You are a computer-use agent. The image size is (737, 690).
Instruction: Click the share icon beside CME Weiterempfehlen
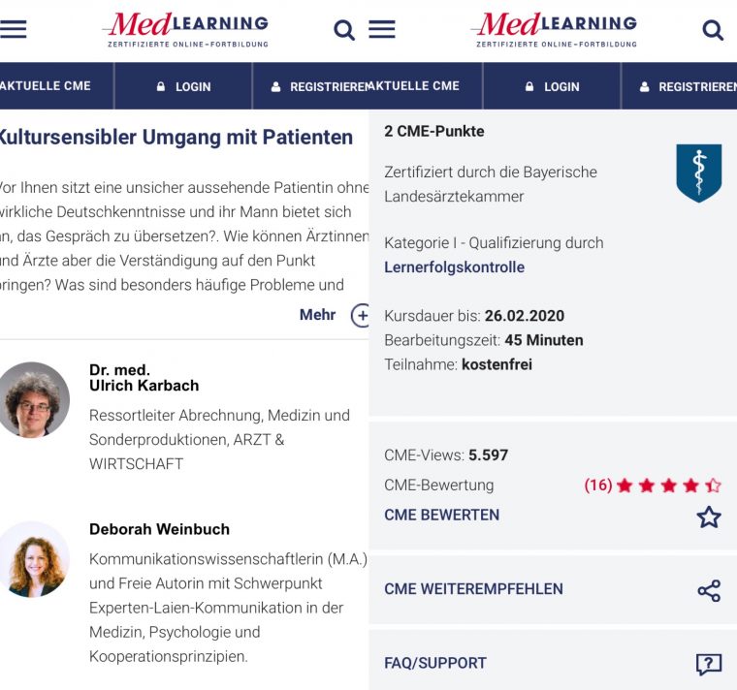(709, 590)
